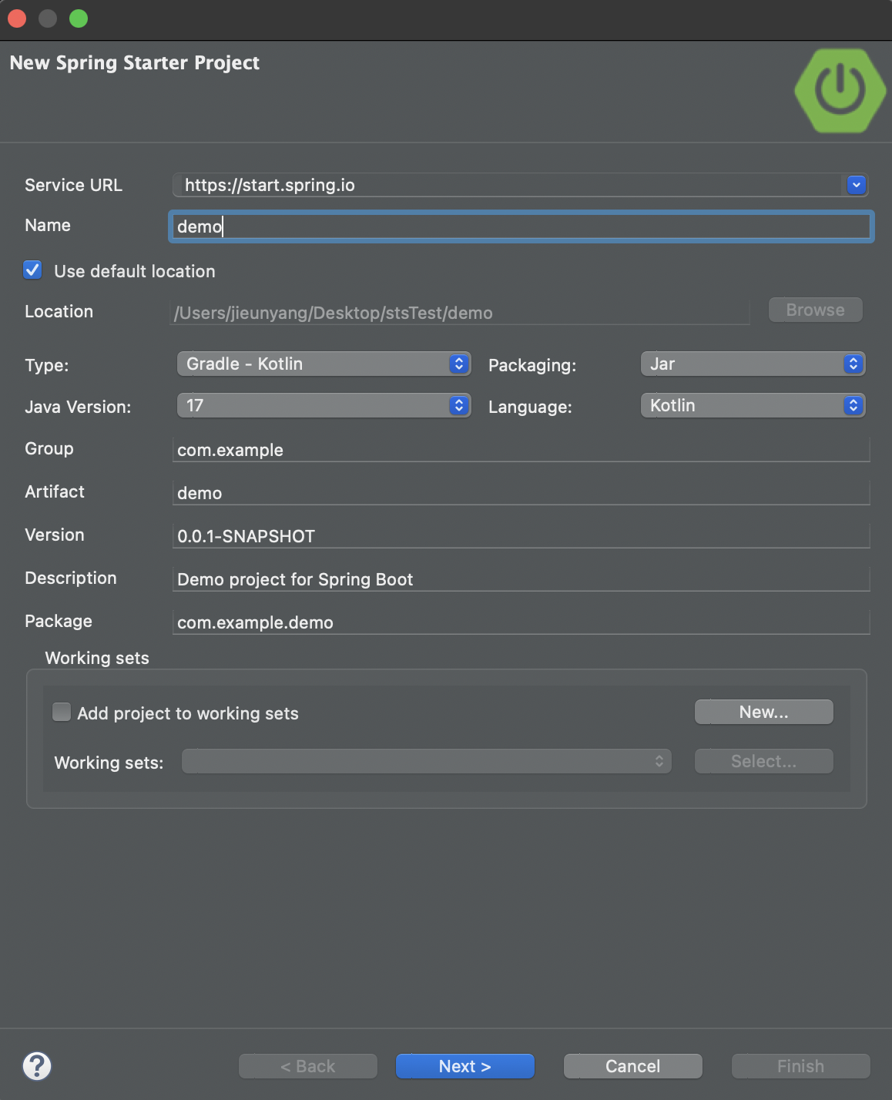Click the Cancel button

(x=633, y=1066)
